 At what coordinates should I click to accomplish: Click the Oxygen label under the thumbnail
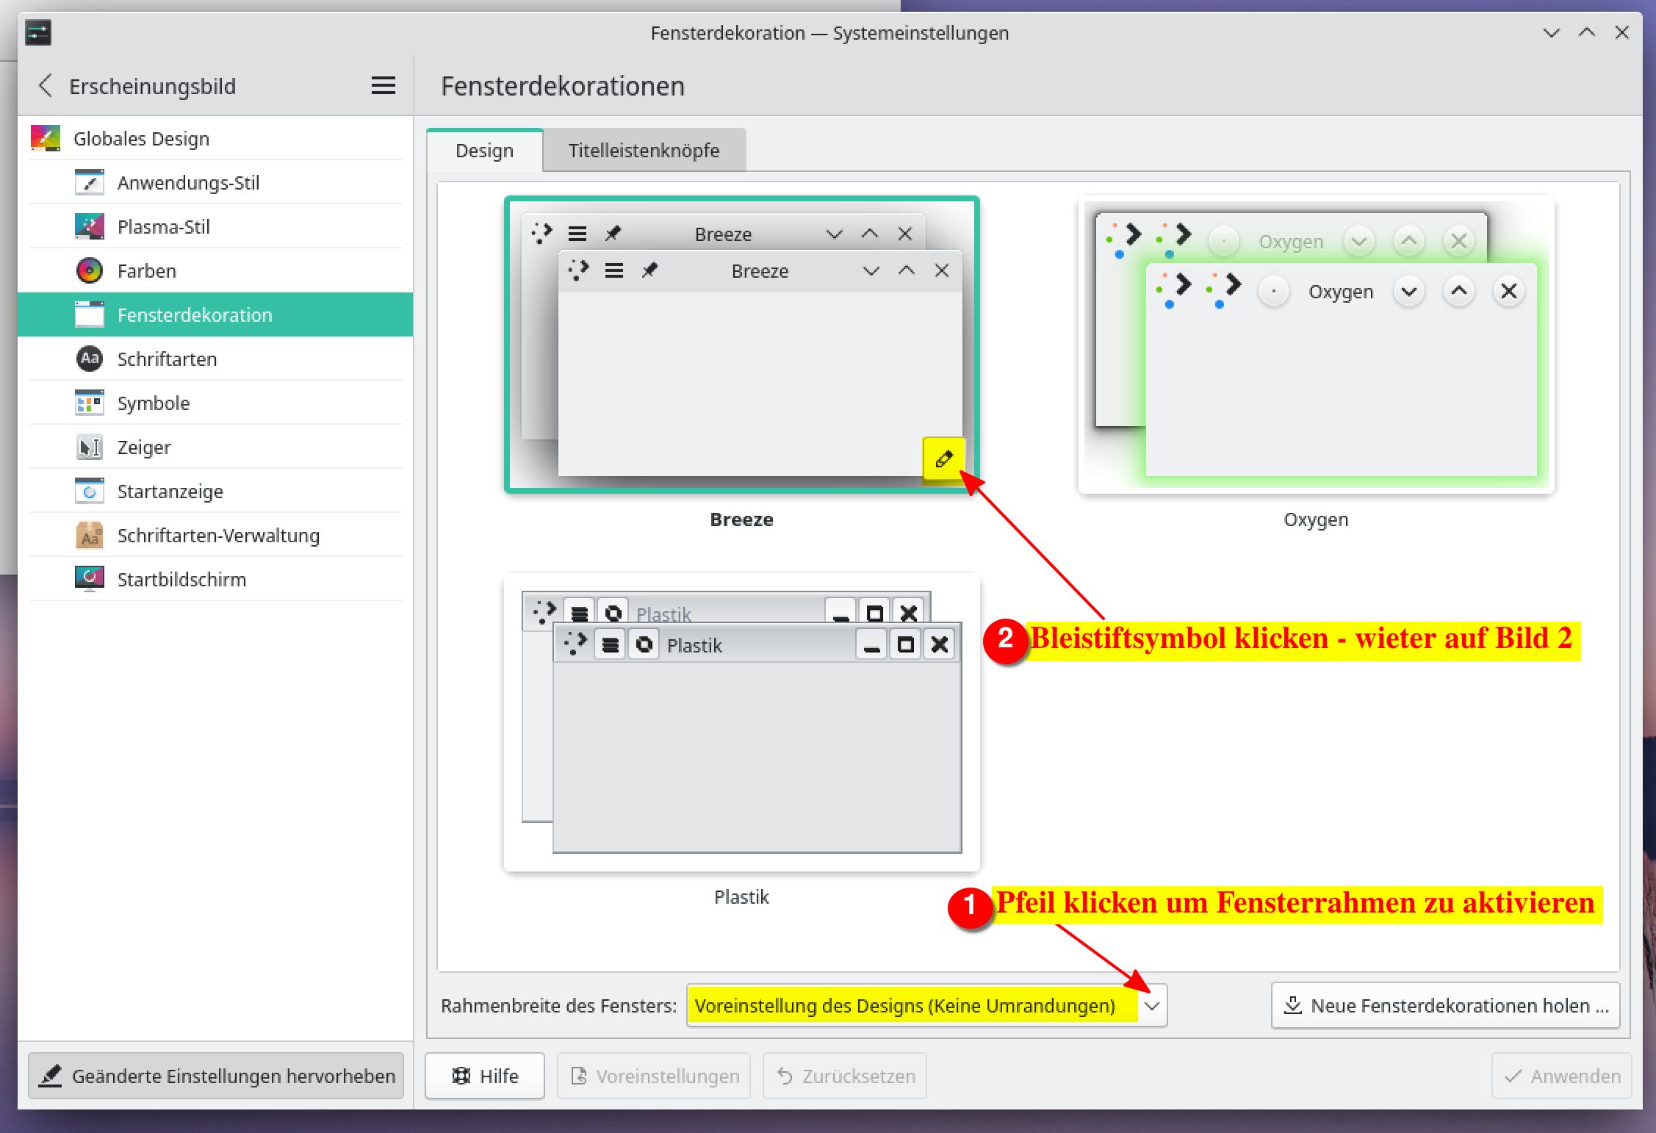coord(1316,519)
